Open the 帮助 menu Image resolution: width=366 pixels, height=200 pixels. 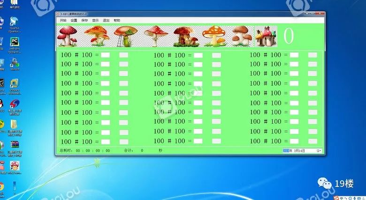[117, 20]
